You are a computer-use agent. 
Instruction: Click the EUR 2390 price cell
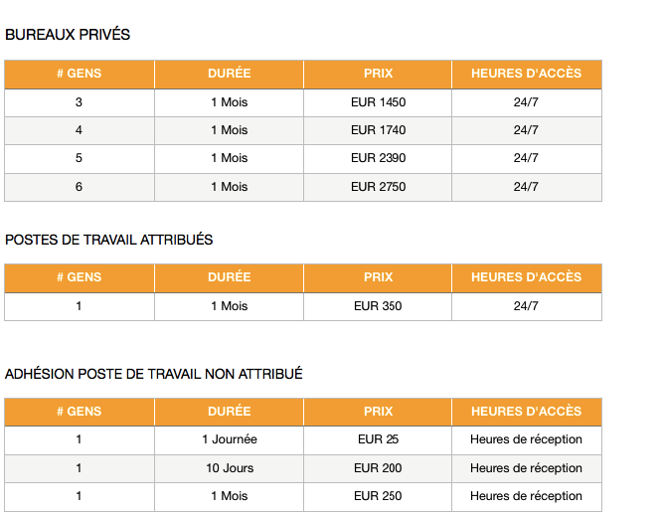(x=378, y=158)
